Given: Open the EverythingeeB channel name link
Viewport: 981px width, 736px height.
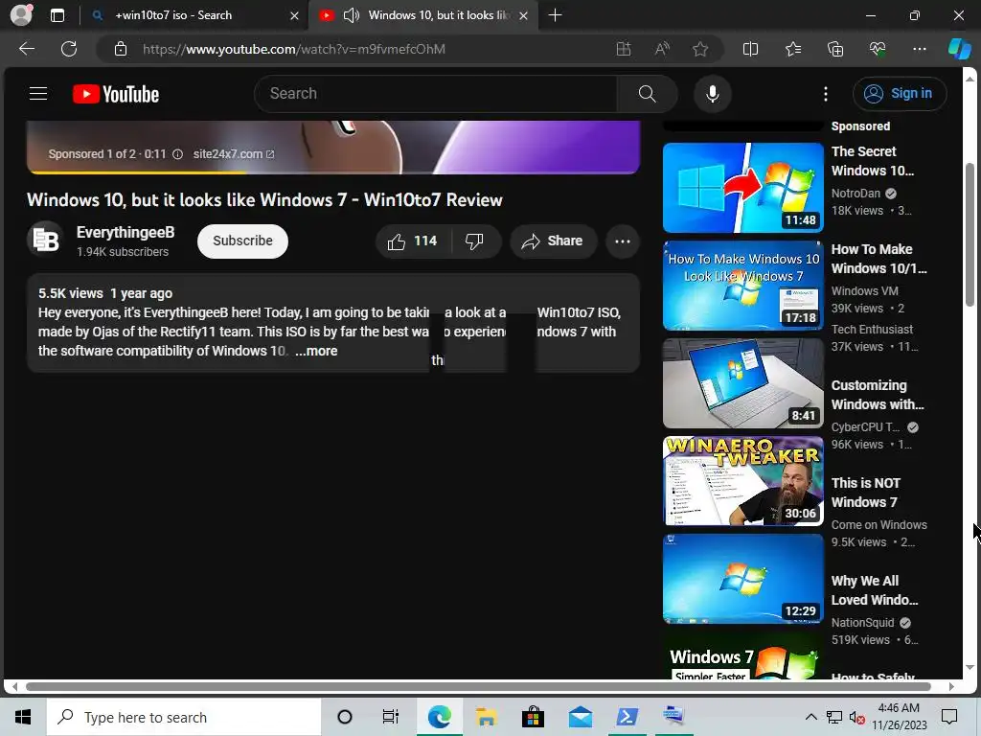Looking at the screenshot, I should coord(125,233).
